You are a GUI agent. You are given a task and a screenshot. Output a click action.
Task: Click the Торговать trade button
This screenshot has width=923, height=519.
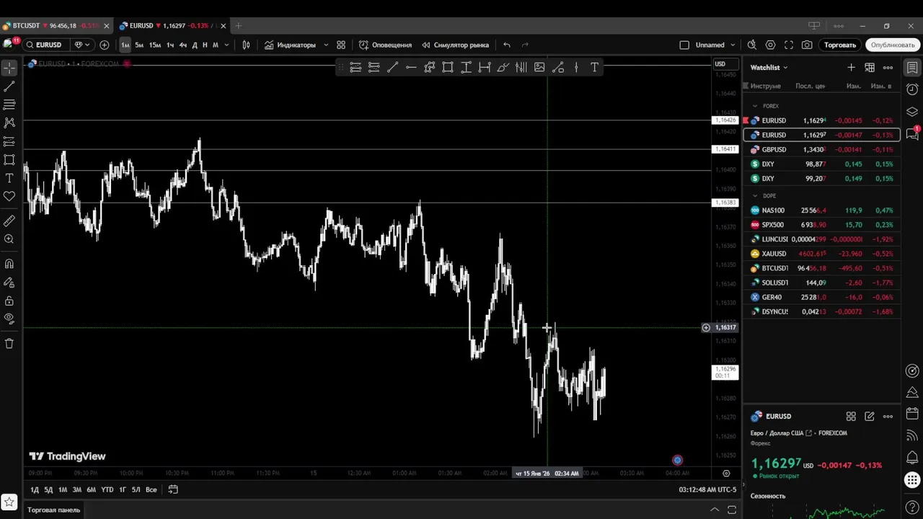click(x=840, y=45)
